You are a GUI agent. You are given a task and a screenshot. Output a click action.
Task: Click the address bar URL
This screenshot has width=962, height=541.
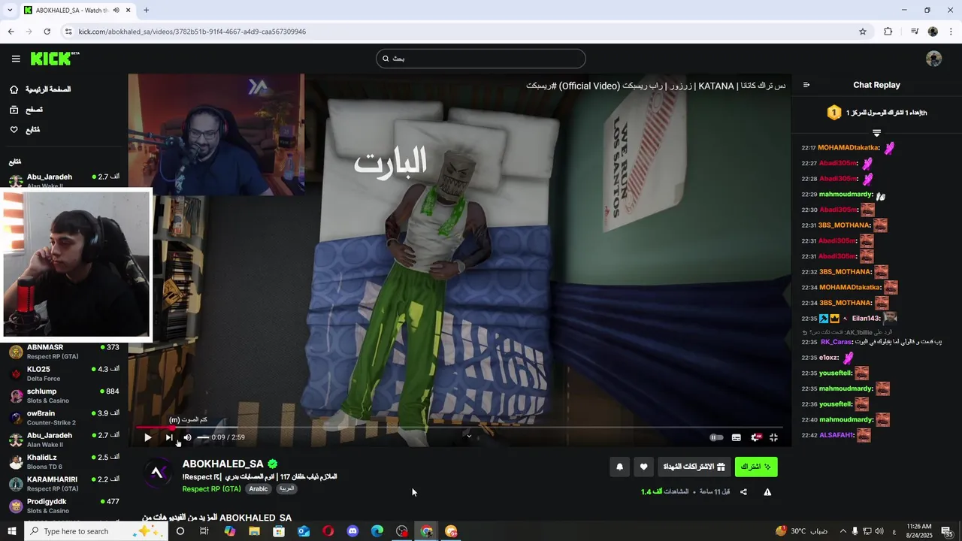tap(192, 32)
